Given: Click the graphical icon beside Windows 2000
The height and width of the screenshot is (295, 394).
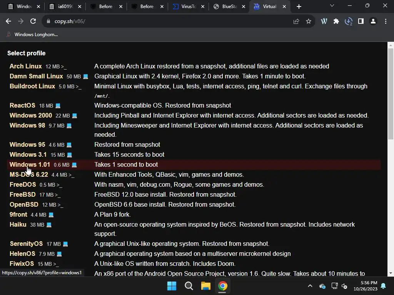Looking at the screenshot, I should point(74,116).
